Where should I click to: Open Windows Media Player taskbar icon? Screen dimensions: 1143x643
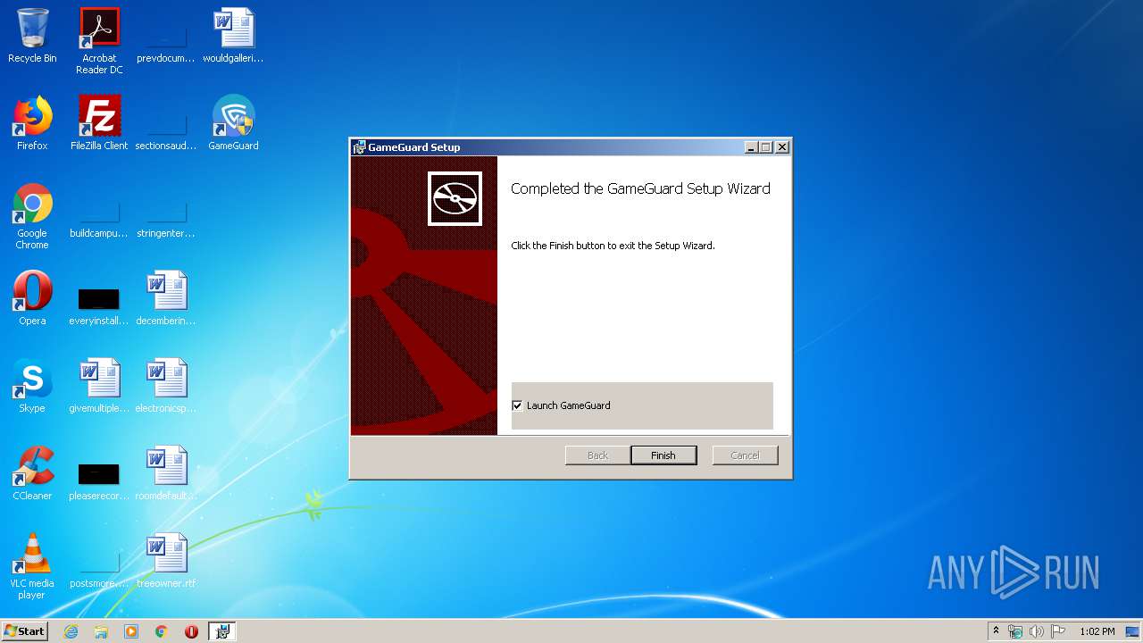point(131,631)
